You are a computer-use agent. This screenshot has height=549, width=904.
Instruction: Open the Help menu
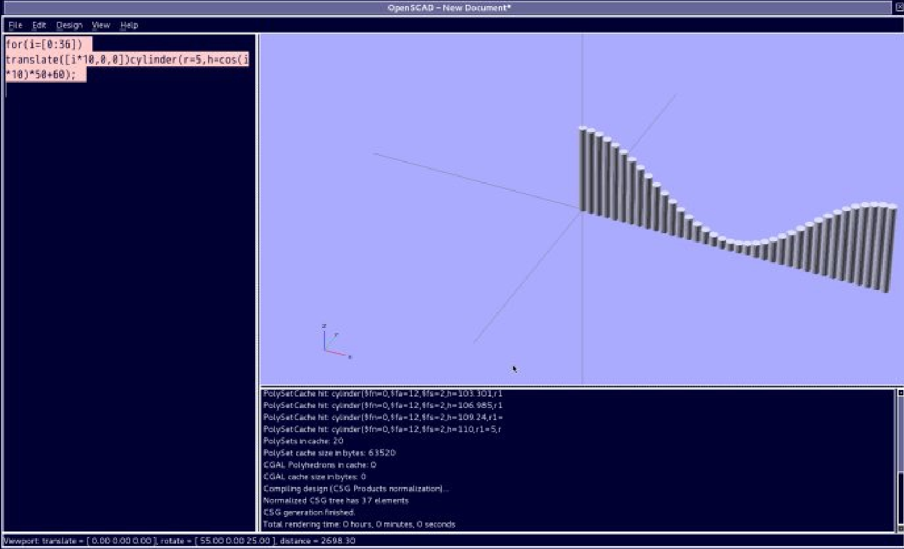pyautogui.click(x=129, y=25)
